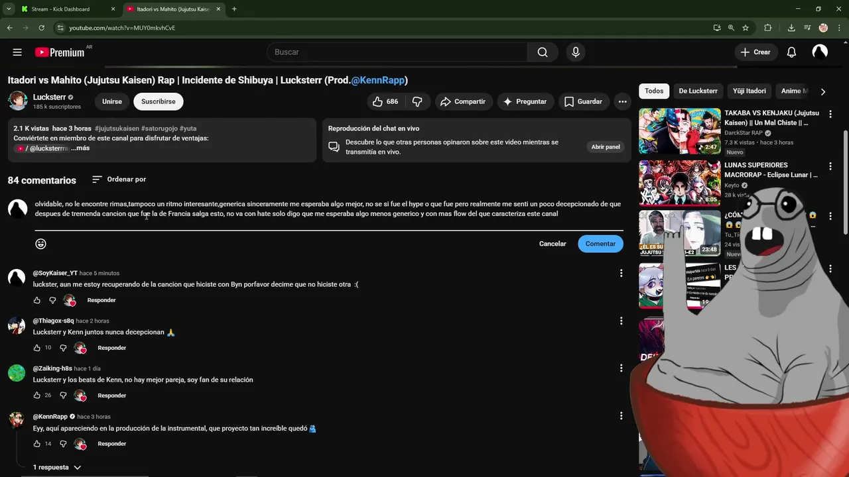849x477 pixels.
Task: Like @Zaiking-h8s's comment
Action: (36, 396)
